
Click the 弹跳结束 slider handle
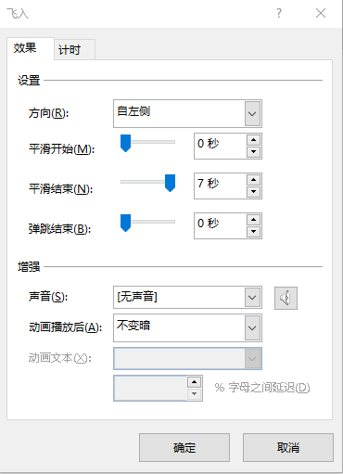coord(125,223)
